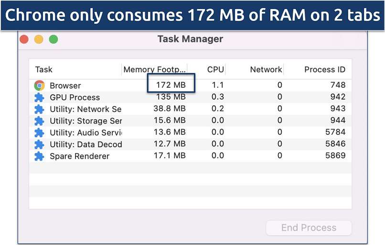Click the CPU value 0.3
The height and width of the screenshot is (245, 385).
tap(217, 97)
